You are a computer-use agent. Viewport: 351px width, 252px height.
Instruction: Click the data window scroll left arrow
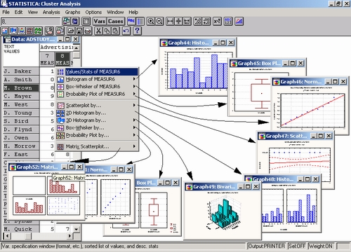click(7, 236)
